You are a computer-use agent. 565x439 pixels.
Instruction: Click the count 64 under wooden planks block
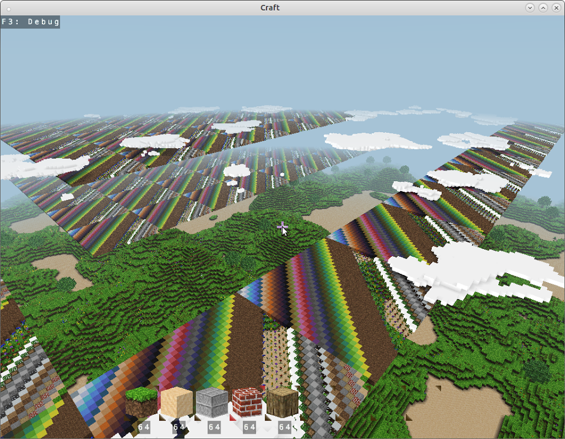click(179, 427)
